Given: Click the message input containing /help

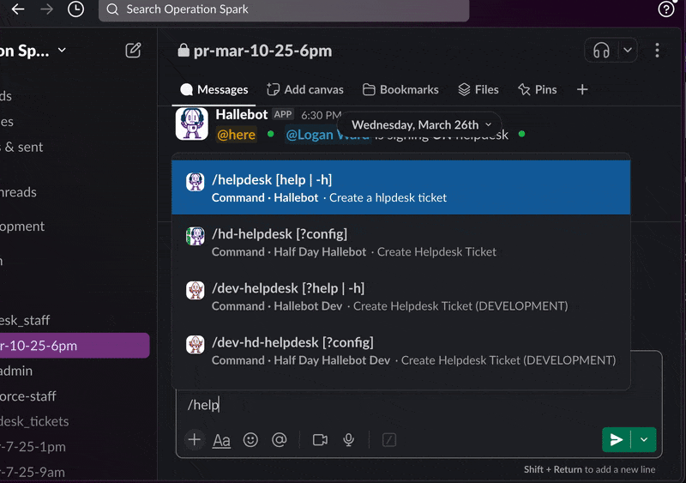Looking at the screenshot, I should [x=418, y=405].
